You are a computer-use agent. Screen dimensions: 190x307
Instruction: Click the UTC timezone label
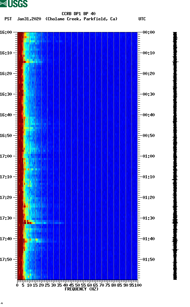pyautogui.click(x=142, y=19)
